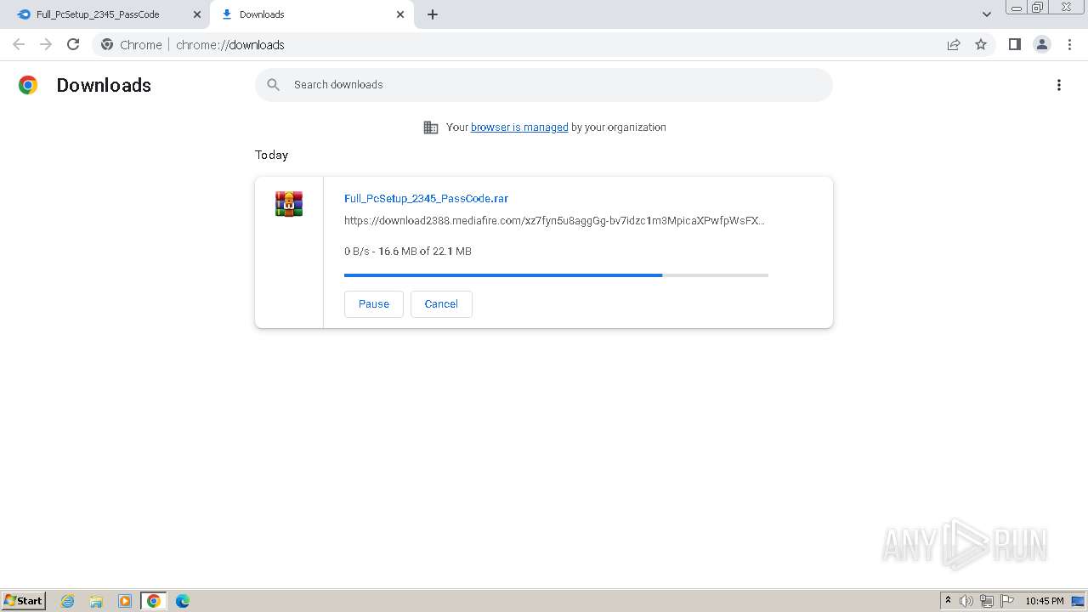This screenshot has height=612, width=1088.
Task: Open the Full_PcSetup_2345_PassCode.rar file link
Action: [426, 199]
